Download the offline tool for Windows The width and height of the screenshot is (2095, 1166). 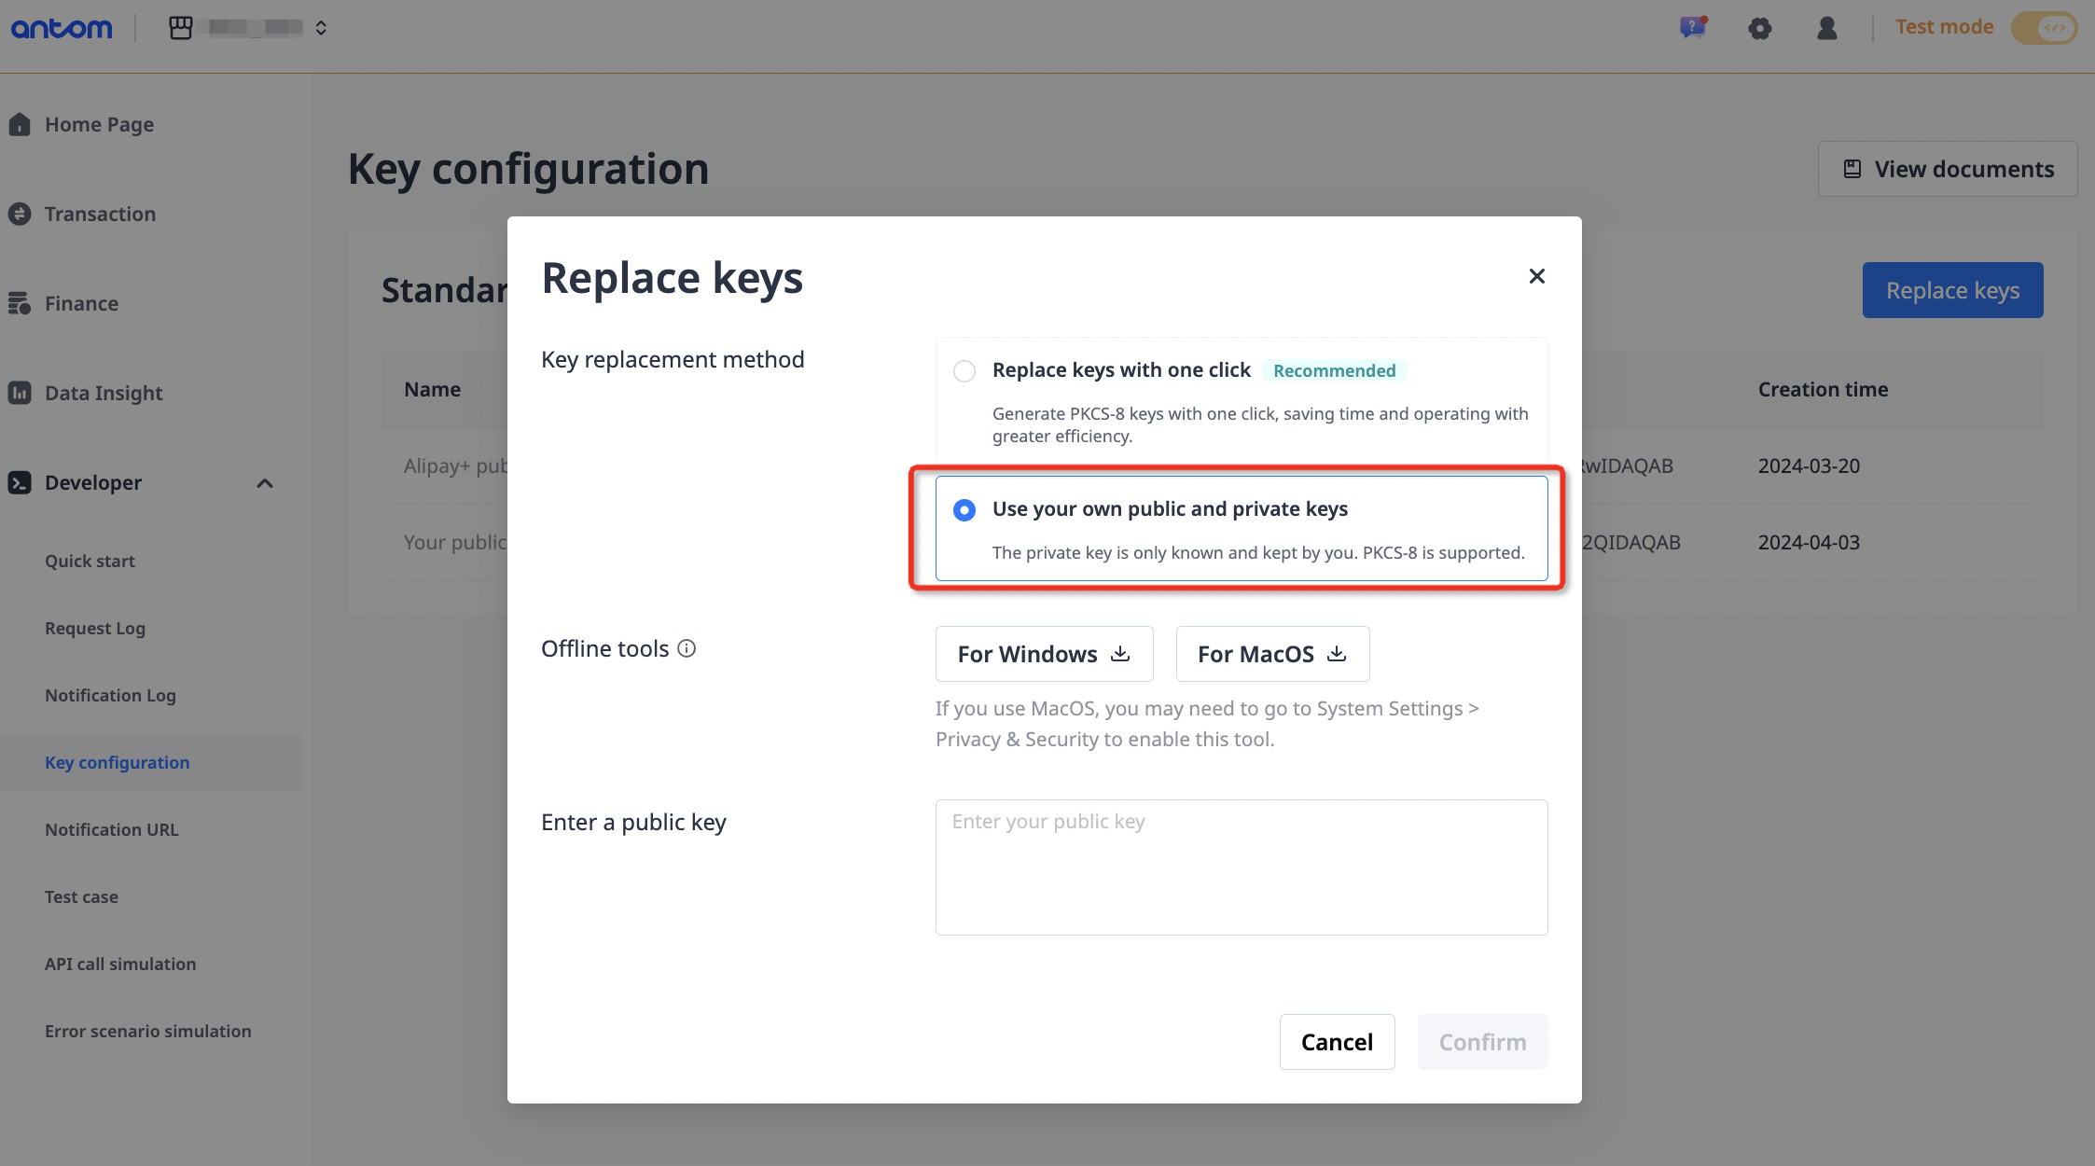[1044, 654]
